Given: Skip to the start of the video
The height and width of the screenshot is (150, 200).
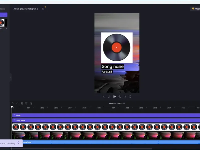Looking at the screenshot, I should pyautogui.click(x=104, y=96).
